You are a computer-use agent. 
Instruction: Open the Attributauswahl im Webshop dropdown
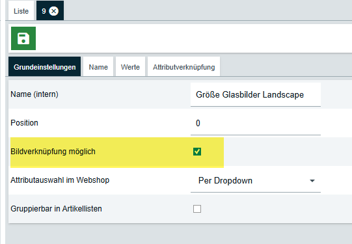[256, 181]
